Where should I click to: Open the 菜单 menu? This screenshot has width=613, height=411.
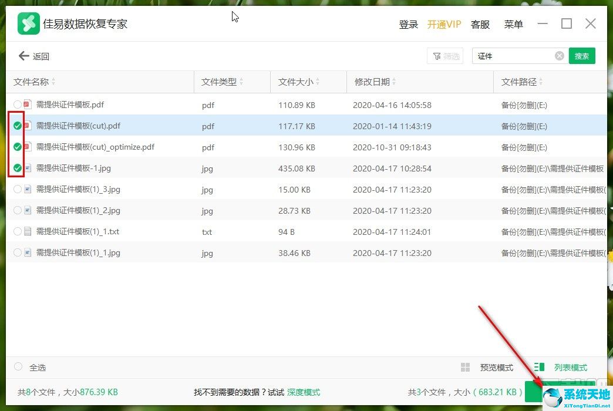[x=514, y=24]
